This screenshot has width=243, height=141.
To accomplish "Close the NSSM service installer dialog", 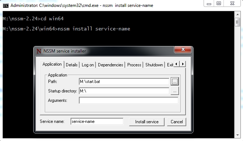I will click(183, 49).
